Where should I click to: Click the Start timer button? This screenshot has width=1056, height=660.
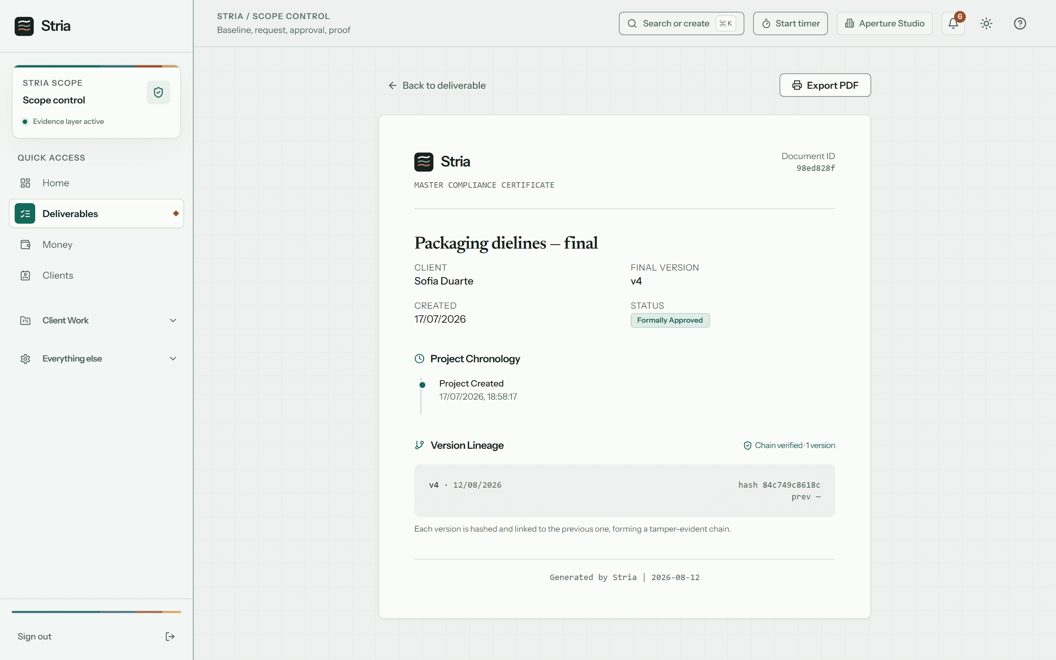[790, 23]
